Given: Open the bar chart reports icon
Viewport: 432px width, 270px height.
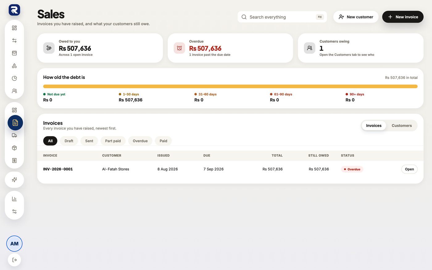Looking at the screenshot, I should [14, 199].
